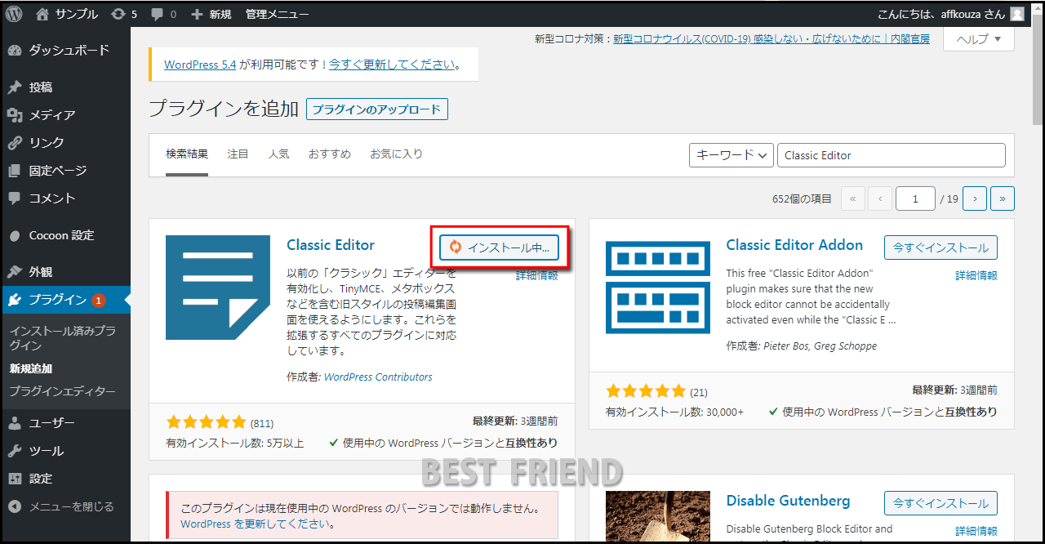Switch to 注目 tab
Screen dimensions: 1045x544
point(238,154)
